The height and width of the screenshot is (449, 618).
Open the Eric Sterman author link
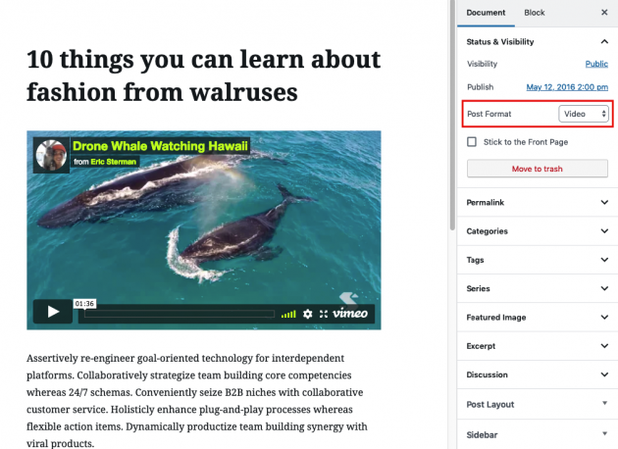(113, 162)
